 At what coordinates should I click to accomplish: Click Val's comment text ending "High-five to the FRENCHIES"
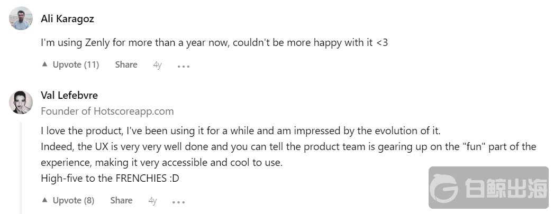coord(110,178)
